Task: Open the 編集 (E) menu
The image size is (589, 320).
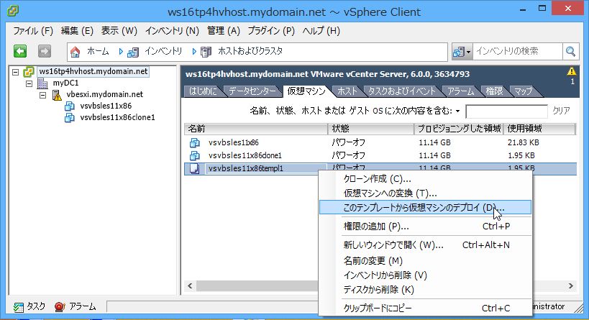Action: pyautogui.click(x=77, y=31)
